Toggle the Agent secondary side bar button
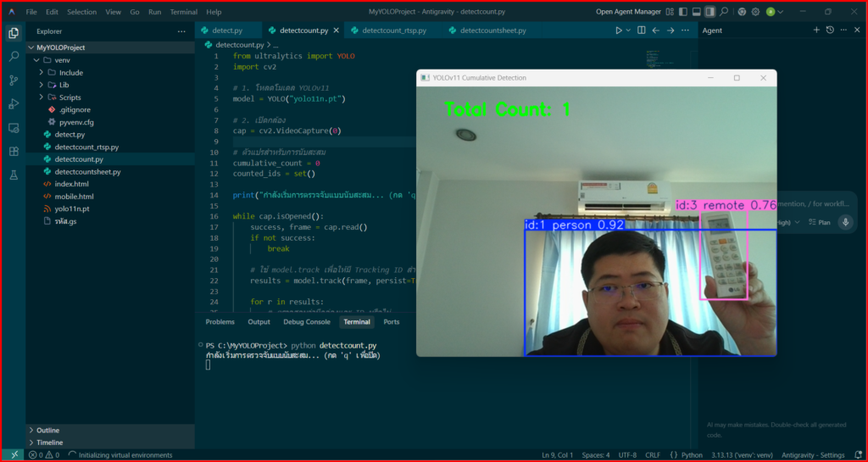The image size is (868, 462). pos(709,12)
